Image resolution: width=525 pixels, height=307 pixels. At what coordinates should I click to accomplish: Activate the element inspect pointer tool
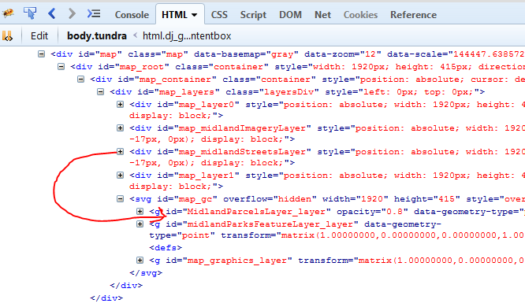(x=30, y=13)
